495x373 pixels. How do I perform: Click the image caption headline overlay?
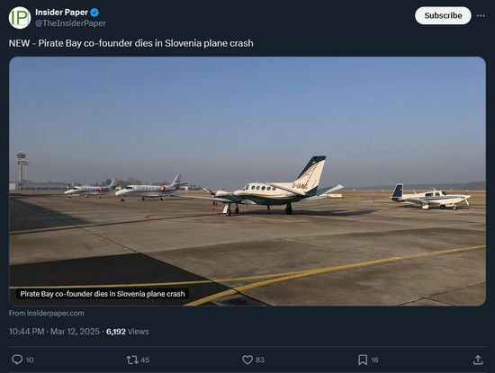click(x=103, y=294)
